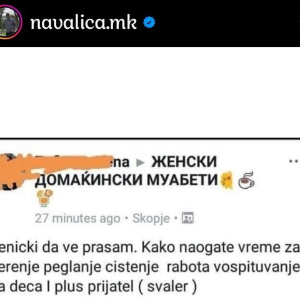Open the post's three-dot options menu

coord(294,161)
